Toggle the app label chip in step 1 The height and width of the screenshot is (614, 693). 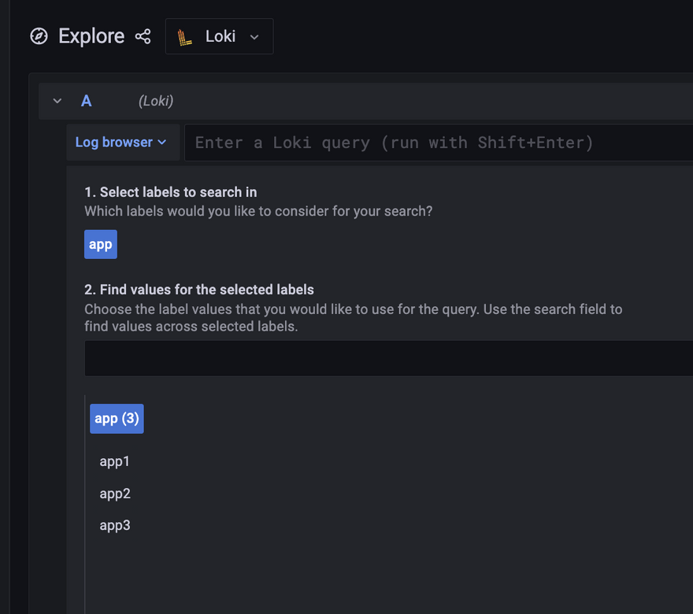pos(101,244)
